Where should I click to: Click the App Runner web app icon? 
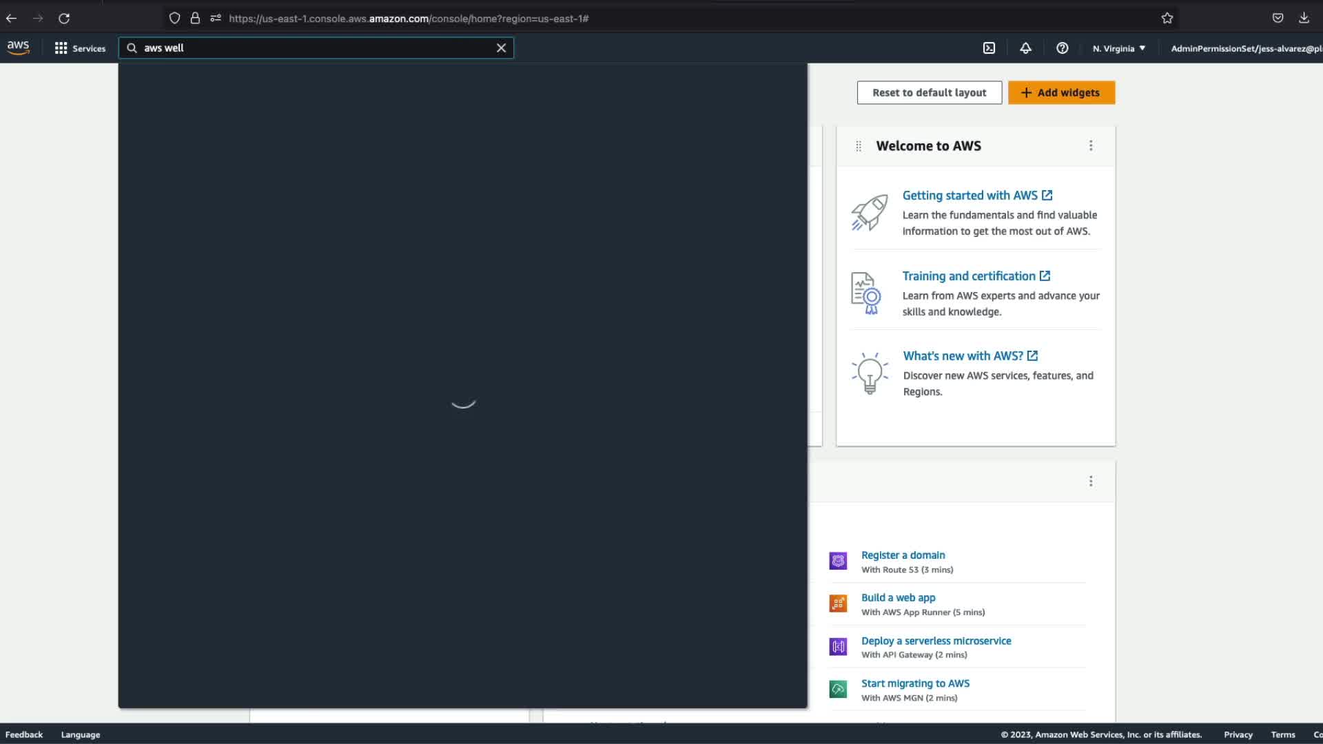coord(838,604)
